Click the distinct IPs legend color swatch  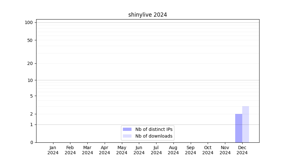127,129
